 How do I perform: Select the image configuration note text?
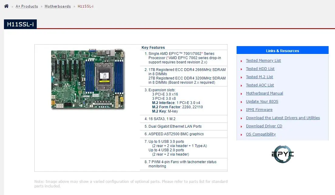click(131, 184)
